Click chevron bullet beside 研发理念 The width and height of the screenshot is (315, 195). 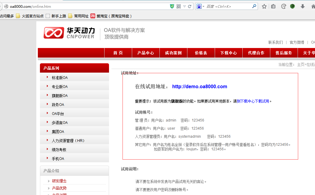tap(48, 181)
